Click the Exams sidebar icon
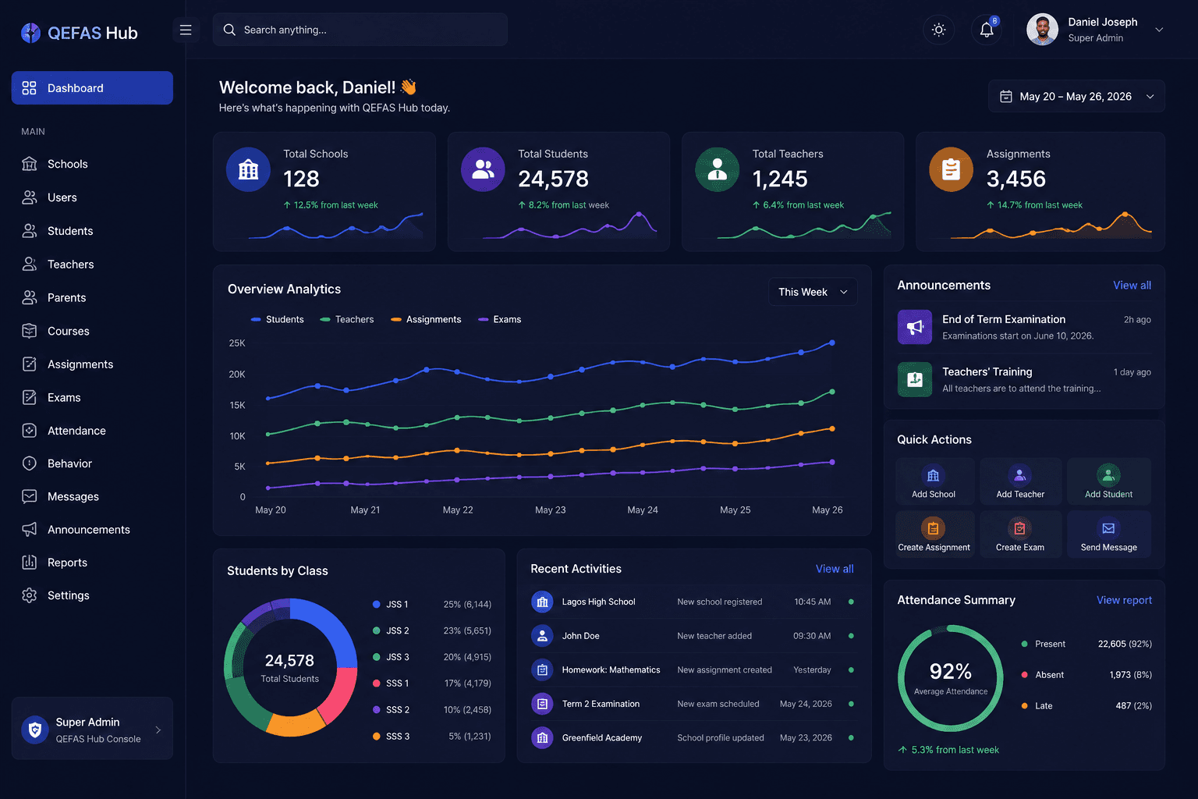The image size is (1198, 799). pos(30,397)
